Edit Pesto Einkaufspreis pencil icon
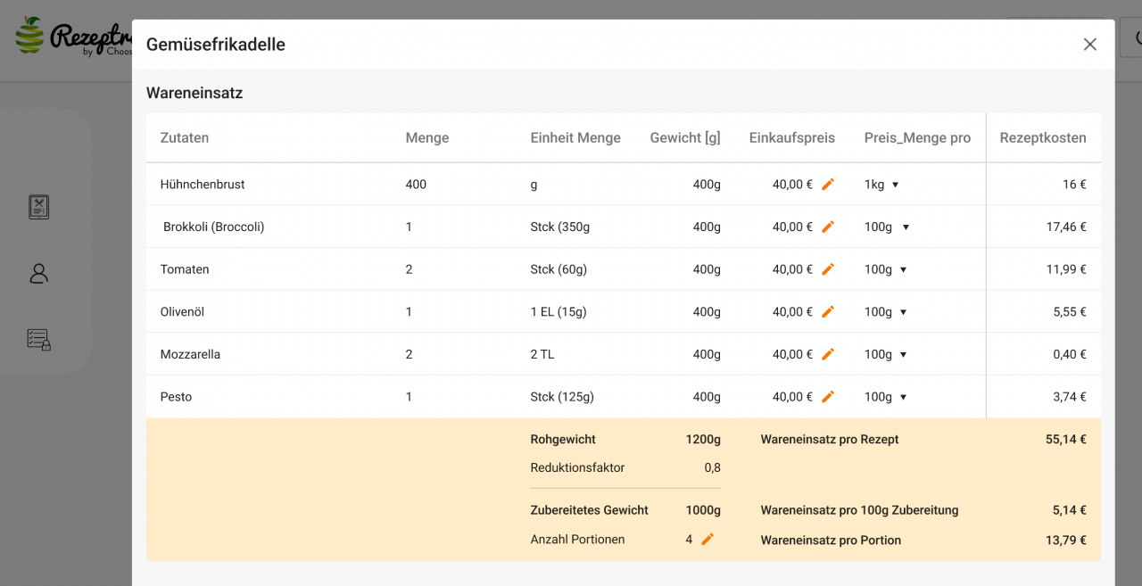The image size is (1142, 586). click(828, 397)
